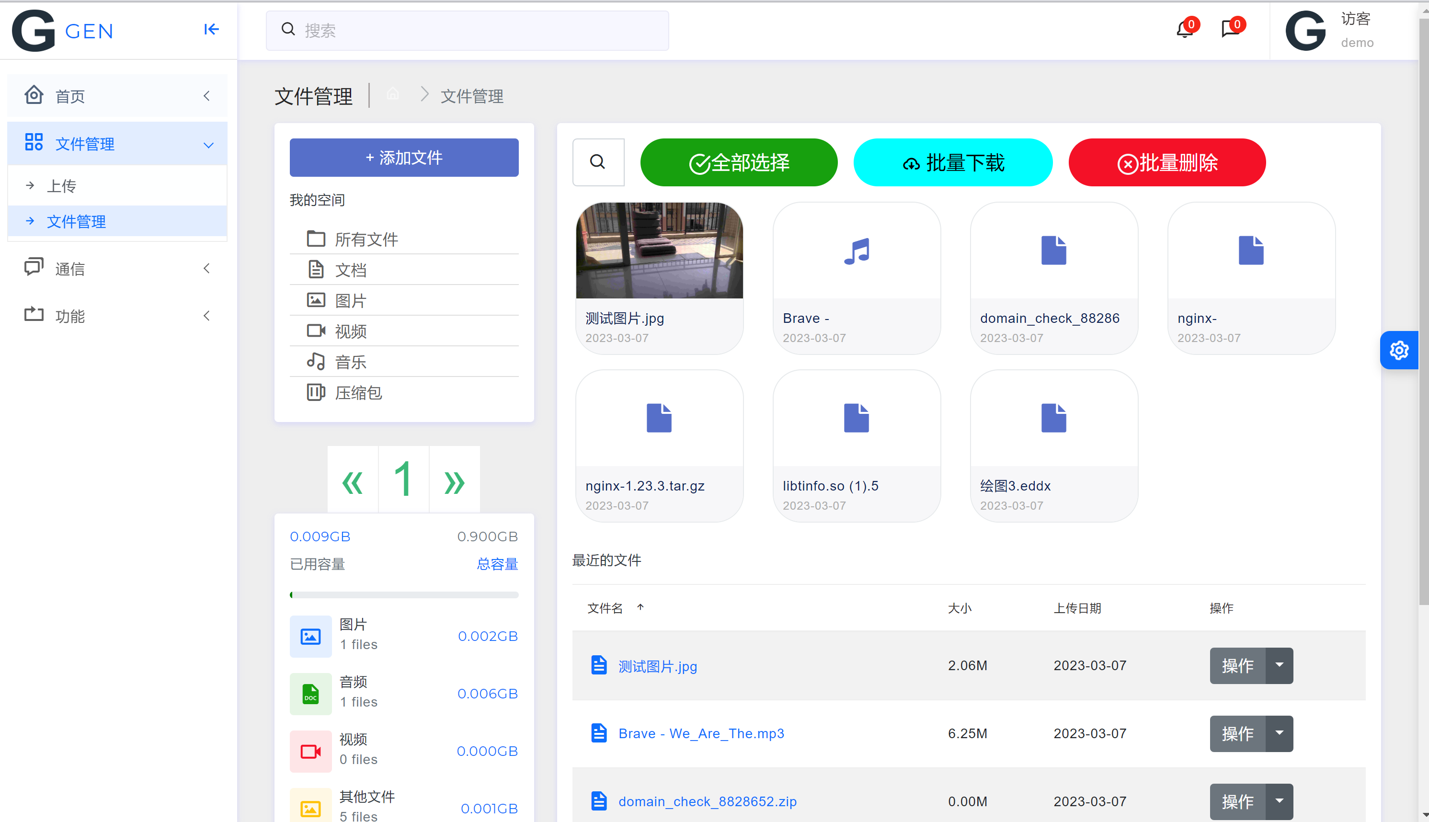Click the red 批量删除 button
This screenshot has width=1429, height=822.
point(1167,162)
